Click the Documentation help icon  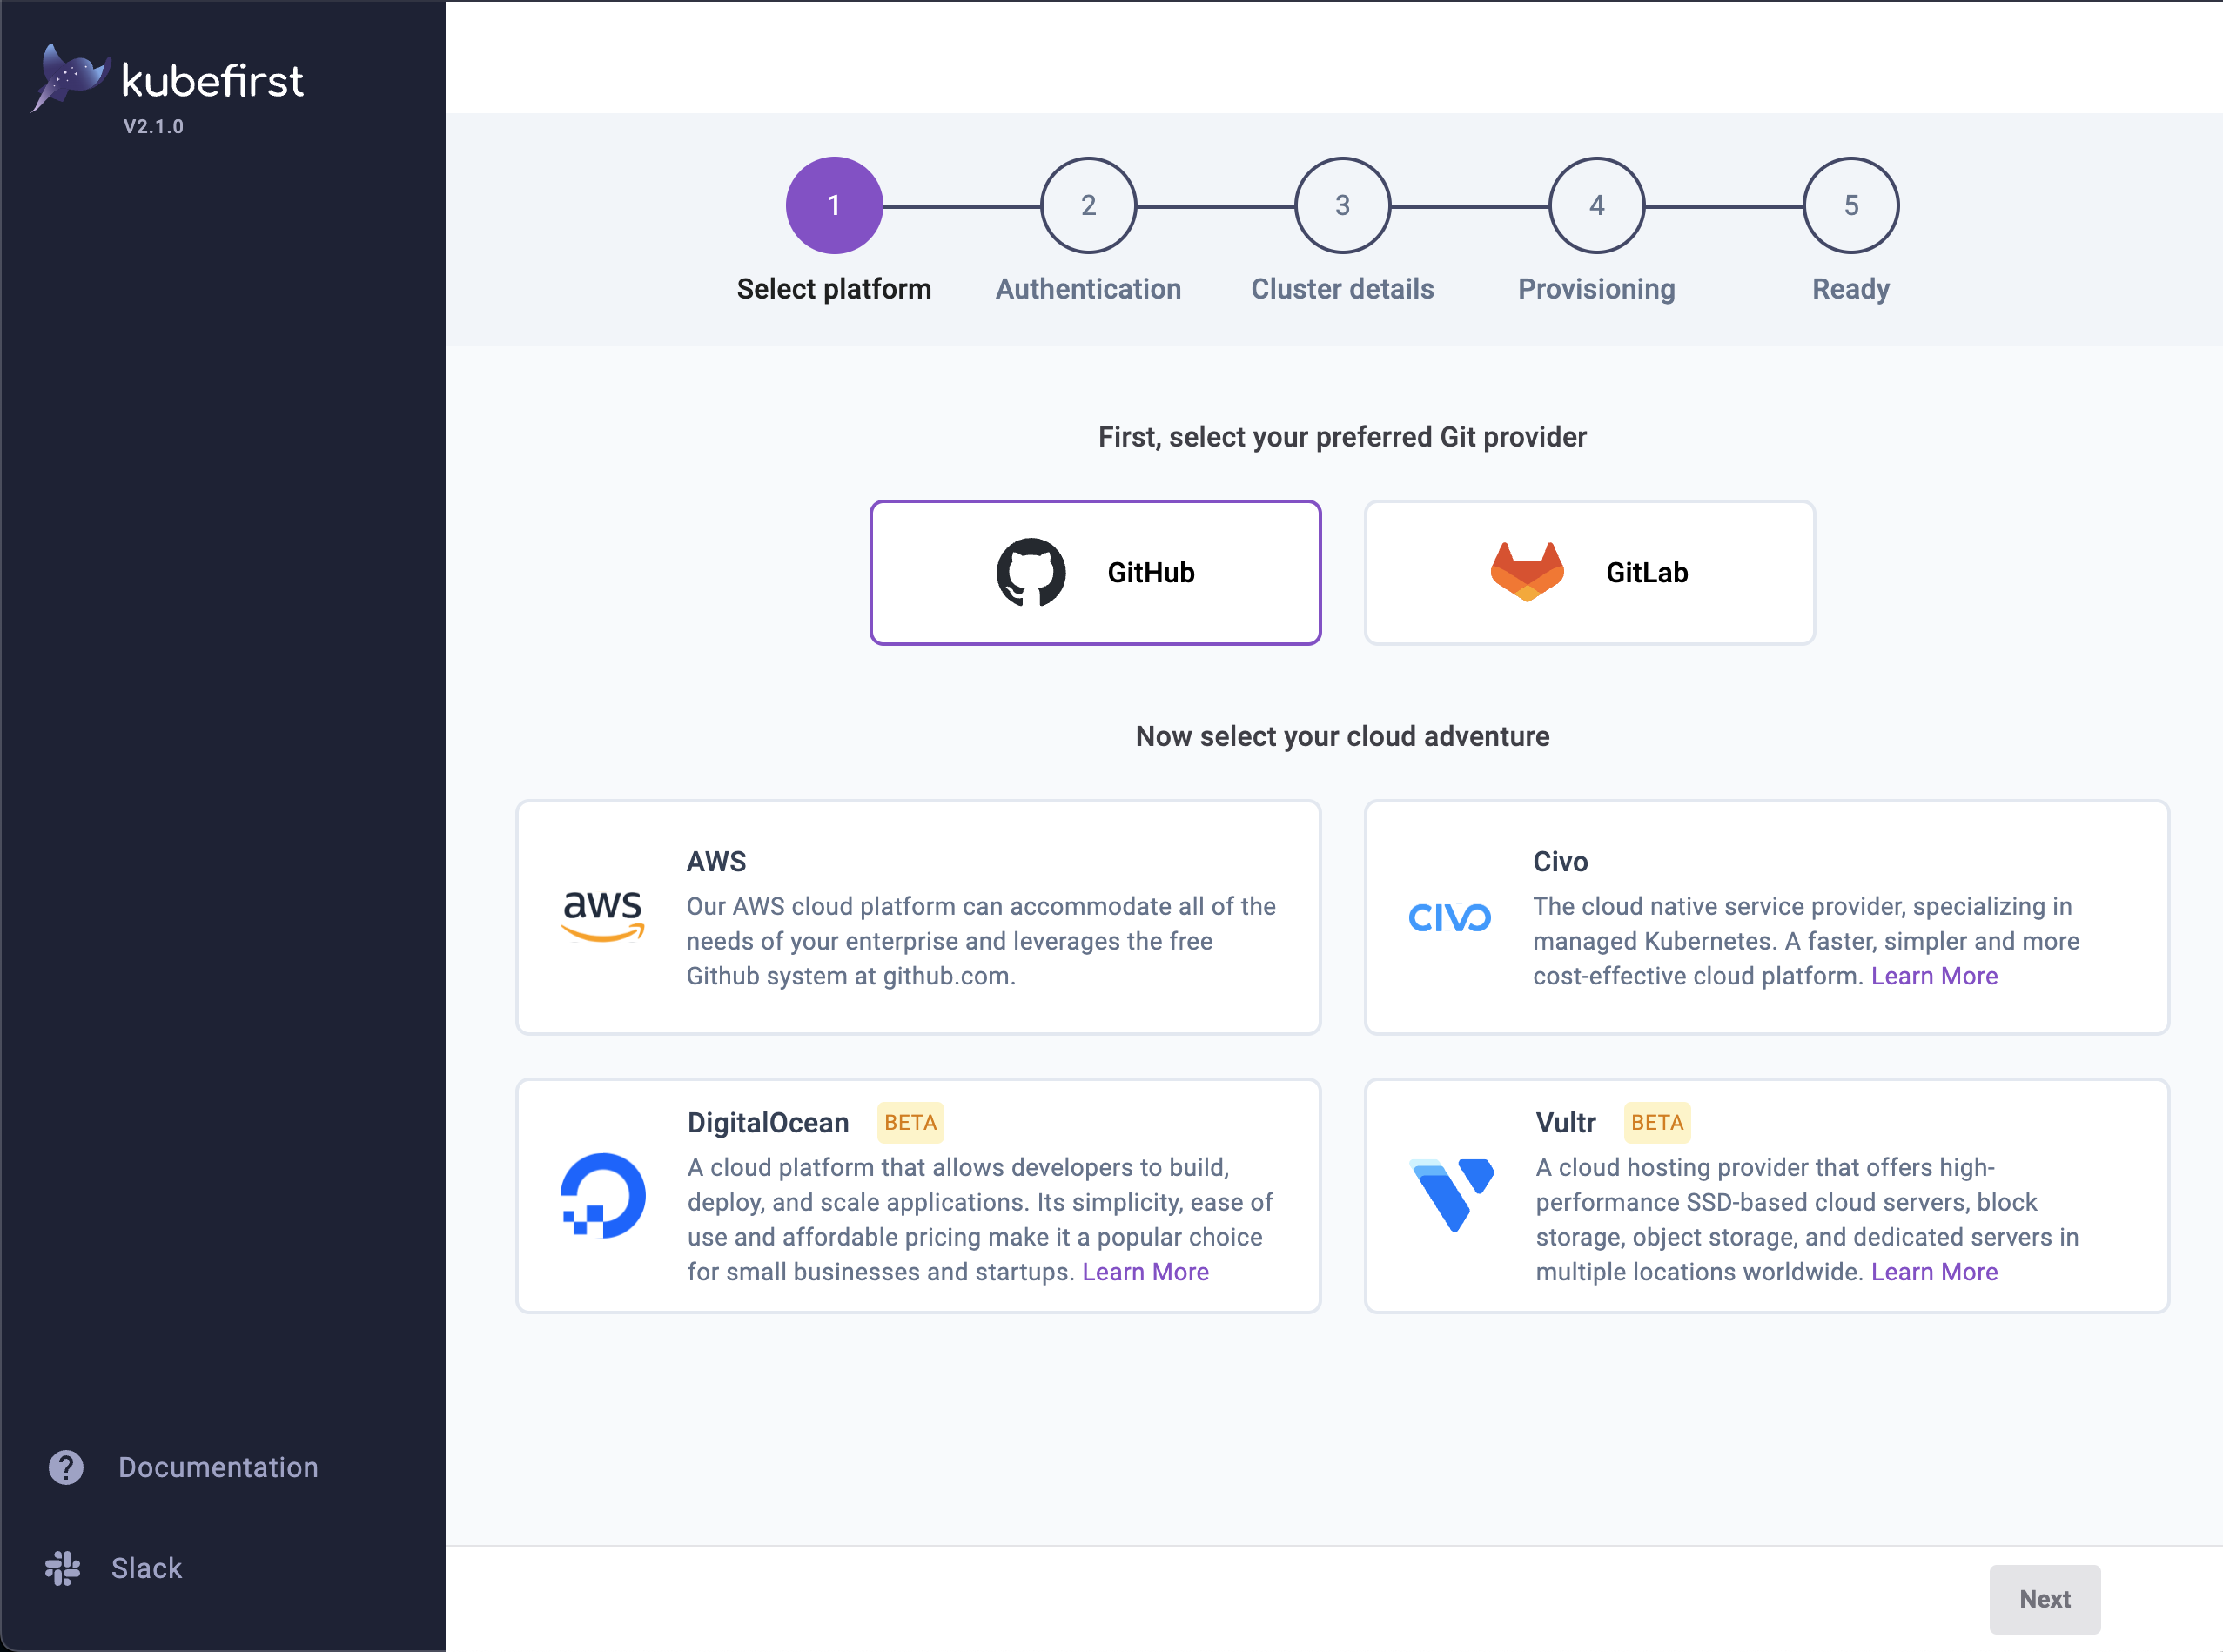[x=64, y=1467]
